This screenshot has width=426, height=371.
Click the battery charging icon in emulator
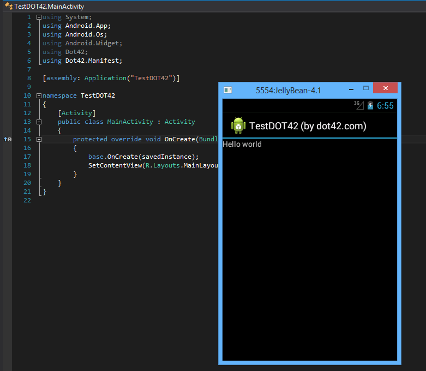[x=370, y=105]
